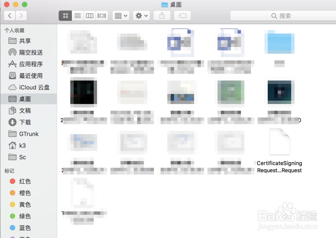Open 文稿 in the sidebar
336x238 pixels.
click(x=29, y=110)
